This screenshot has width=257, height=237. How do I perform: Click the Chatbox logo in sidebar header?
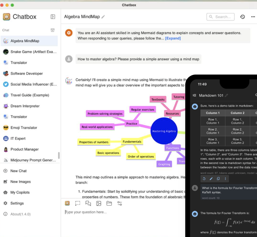click(x=7, y=17)
